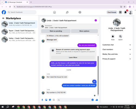Choose a sticker from the composer

pos(50,100)
